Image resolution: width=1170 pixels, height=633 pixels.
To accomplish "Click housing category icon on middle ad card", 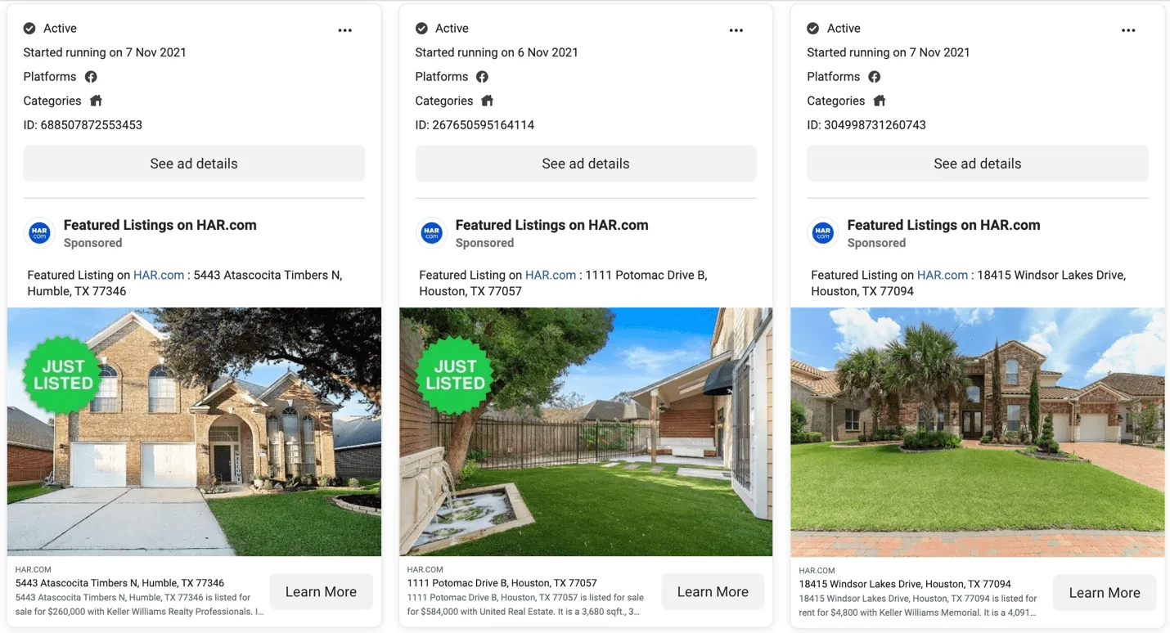I will 488,101.
